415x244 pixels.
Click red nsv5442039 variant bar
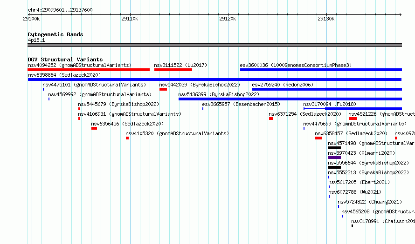pyautogui.click(x=163, y=89)
